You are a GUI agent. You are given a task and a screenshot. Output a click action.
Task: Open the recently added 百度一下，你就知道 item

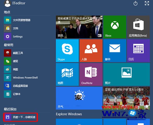[x=20, y=117]
